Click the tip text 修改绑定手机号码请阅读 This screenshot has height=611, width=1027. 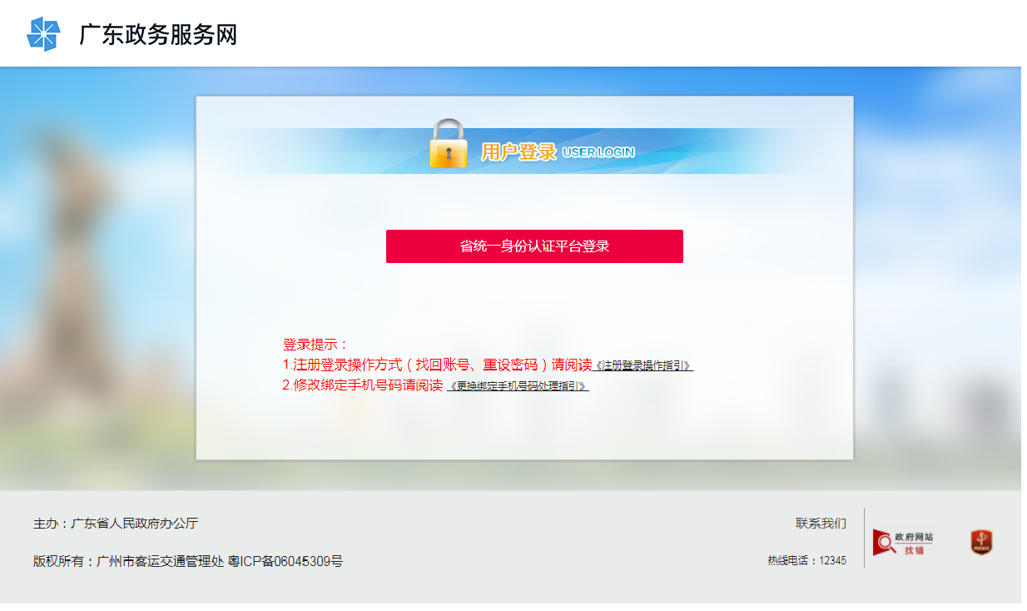tap(363, 386)
